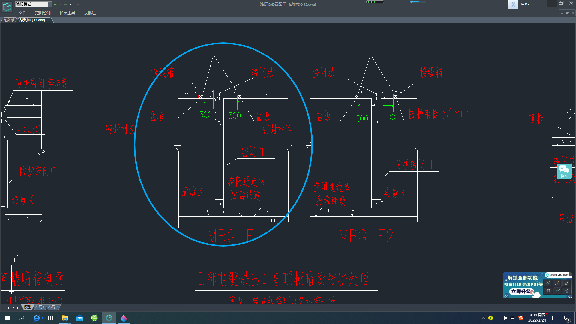The image size is (576, 324).
Task: Open the colorful droplet app in taskbar
Action: coord(124,318)
